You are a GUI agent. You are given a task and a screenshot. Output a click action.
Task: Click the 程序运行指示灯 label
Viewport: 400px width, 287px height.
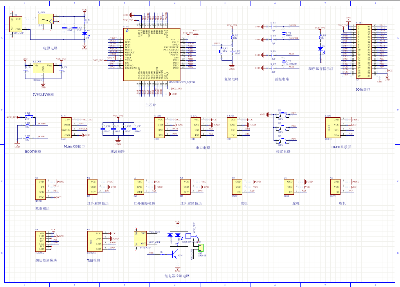[x=321, y=68]
